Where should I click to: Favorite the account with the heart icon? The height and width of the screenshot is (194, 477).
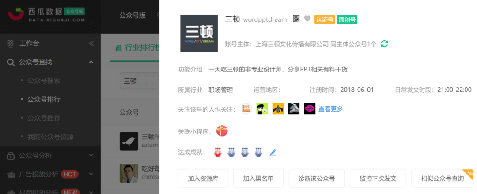coord(307,19)
